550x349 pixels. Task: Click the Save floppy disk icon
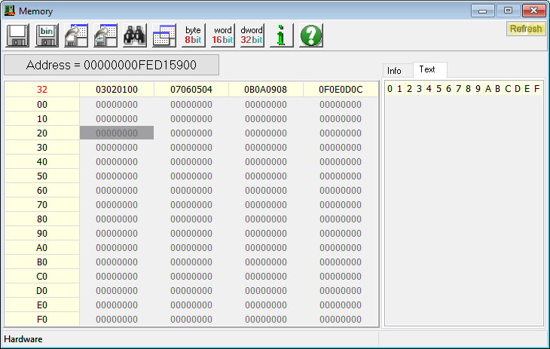(18, 35)
